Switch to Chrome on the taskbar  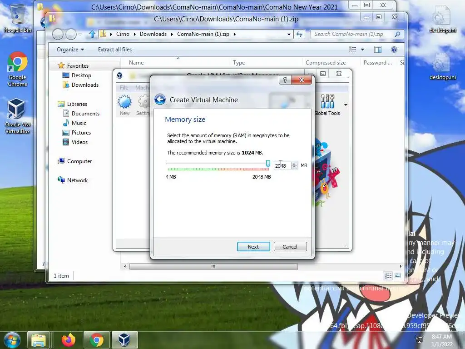(x=96, y=340)
